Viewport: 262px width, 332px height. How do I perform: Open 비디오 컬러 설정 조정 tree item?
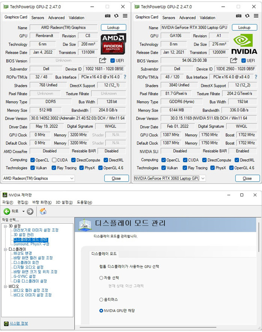[31, 290]
